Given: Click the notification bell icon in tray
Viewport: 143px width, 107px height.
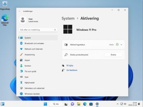Looking at the screenshot, I should (x=139, y=104).
